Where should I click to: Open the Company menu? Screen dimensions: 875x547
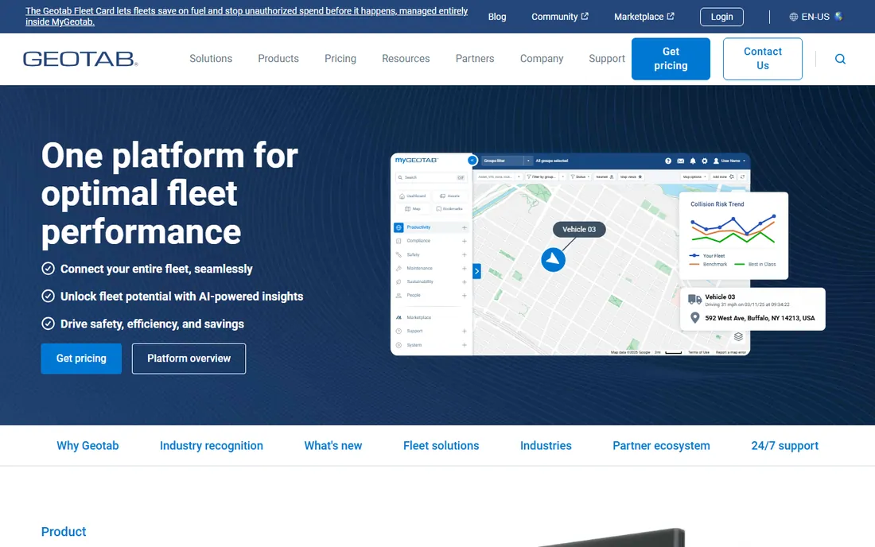click(541, 59)
